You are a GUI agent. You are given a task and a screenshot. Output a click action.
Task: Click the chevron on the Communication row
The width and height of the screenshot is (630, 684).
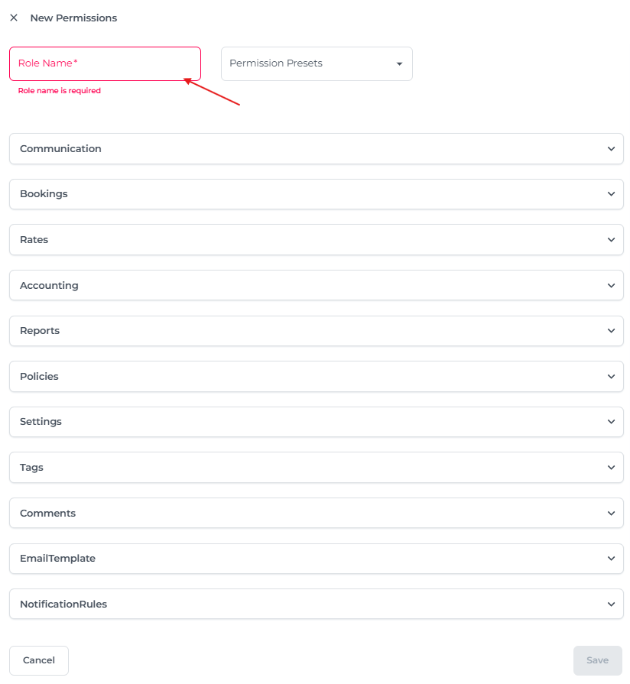[x=611, y=149]
